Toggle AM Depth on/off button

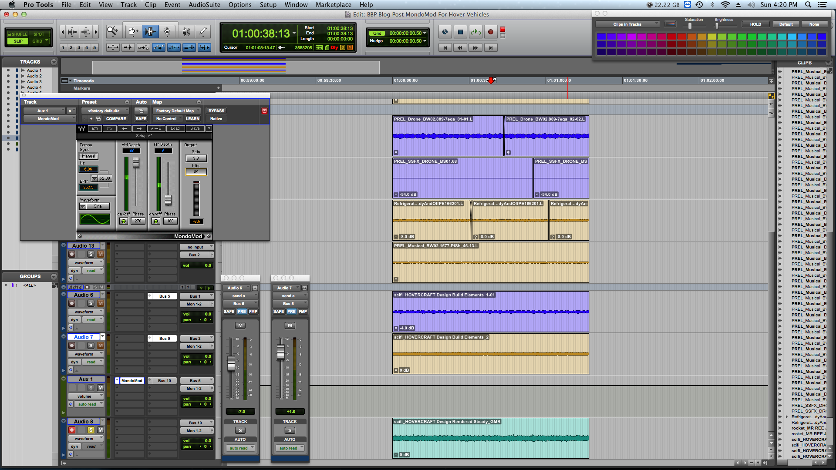click(124, 221)
